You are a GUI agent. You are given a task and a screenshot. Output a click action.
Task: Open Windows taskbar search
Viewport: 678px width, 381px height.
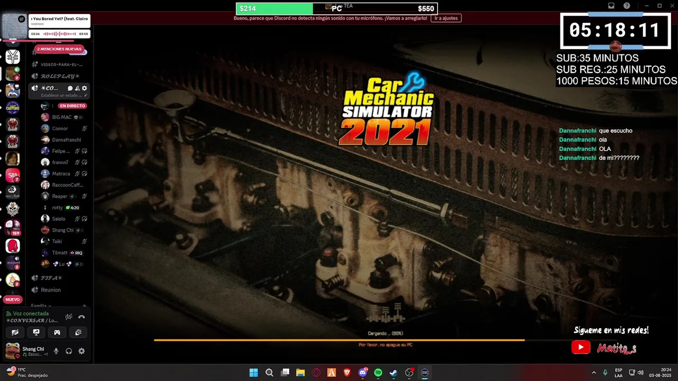point(269,373)
